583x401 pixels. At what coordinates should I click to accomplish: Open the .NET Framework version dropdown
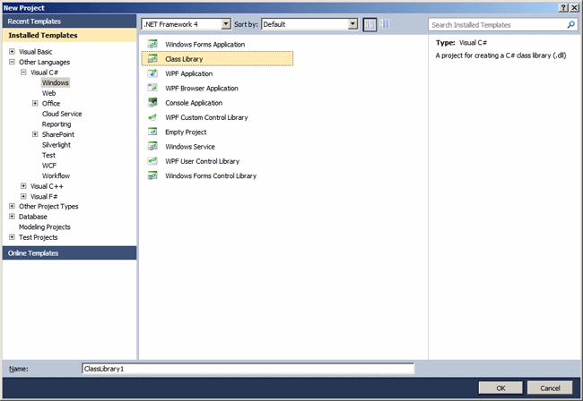(226, 24)
